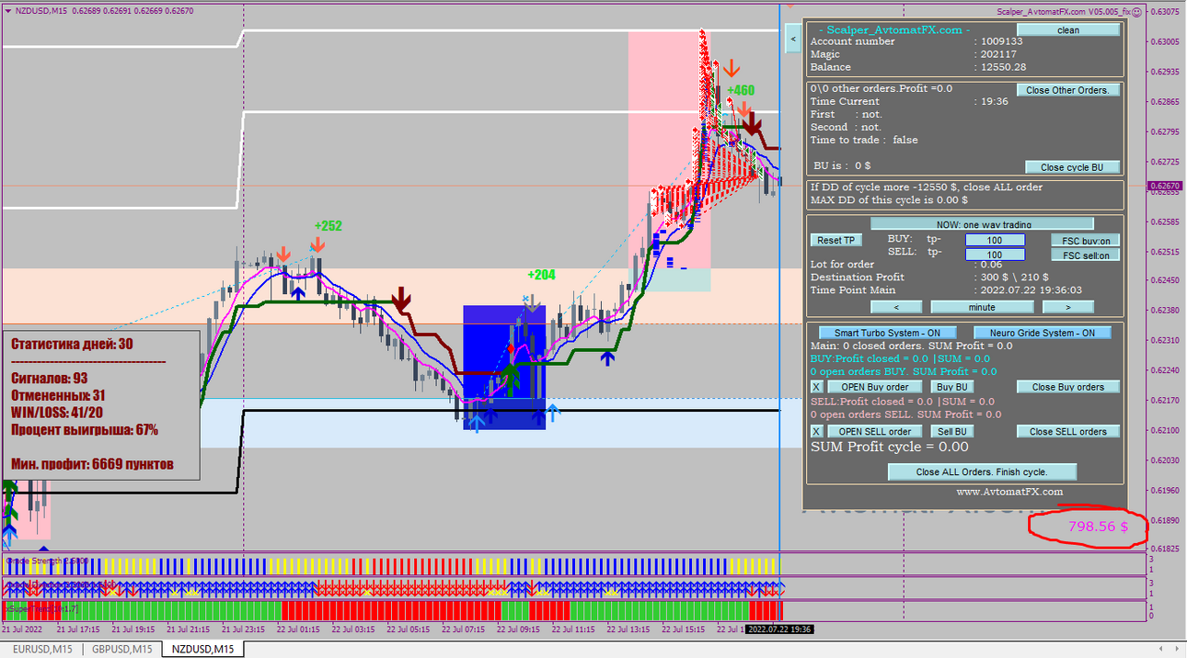Toggle FSC buy on button
The width and height of the screenshot is (1187, 658).
(1086, 240)
